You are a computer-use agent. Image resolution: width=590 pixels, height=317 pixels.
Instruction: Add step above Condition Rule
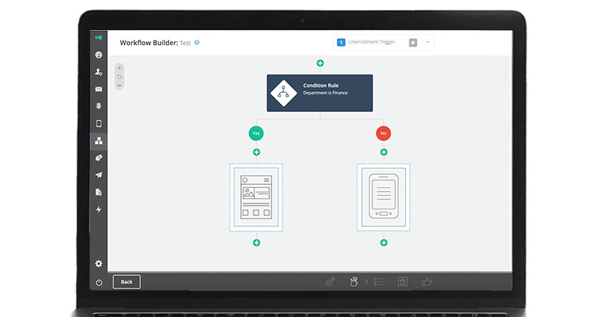click(x=320, y=63)
